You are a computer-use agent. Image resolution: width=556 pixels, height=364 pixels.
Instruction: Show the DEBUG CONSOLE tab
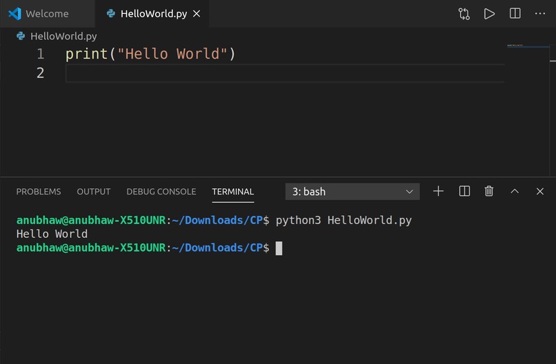coord(161,192)
